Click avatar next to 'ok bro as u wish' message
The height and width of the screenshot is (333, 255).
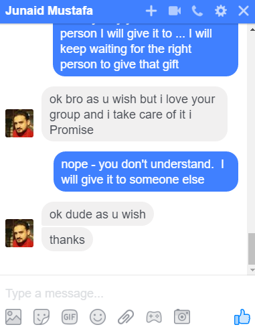[19, 123]
